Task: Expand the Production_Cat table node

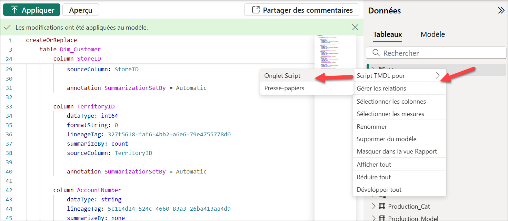Action: tap(373, 207)
